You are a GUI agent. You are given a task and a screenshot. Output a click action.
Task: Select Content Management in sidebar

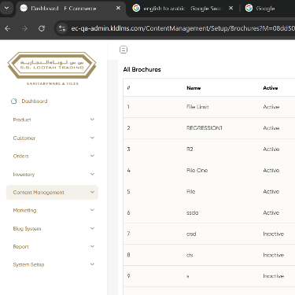point(52,193)
